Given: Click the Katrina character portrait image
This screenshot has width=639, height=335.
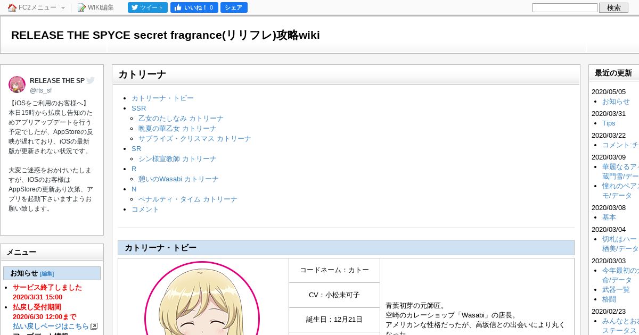Looking at the screenshot, I should click(202, 298).
